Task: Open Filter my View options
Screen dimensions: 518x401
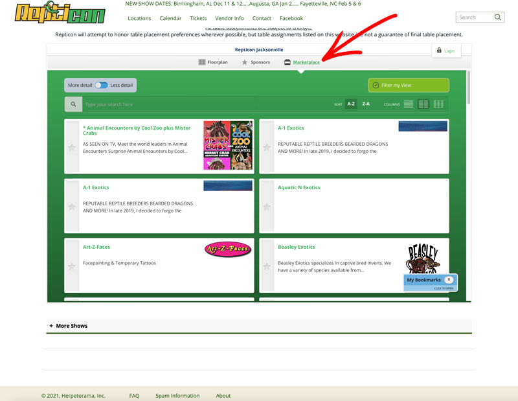Action: pos(408,85)
